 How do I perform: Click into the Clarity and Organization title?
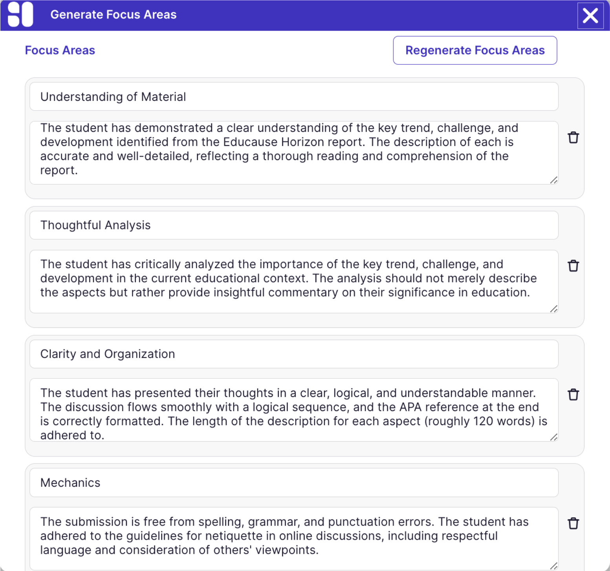294,354
